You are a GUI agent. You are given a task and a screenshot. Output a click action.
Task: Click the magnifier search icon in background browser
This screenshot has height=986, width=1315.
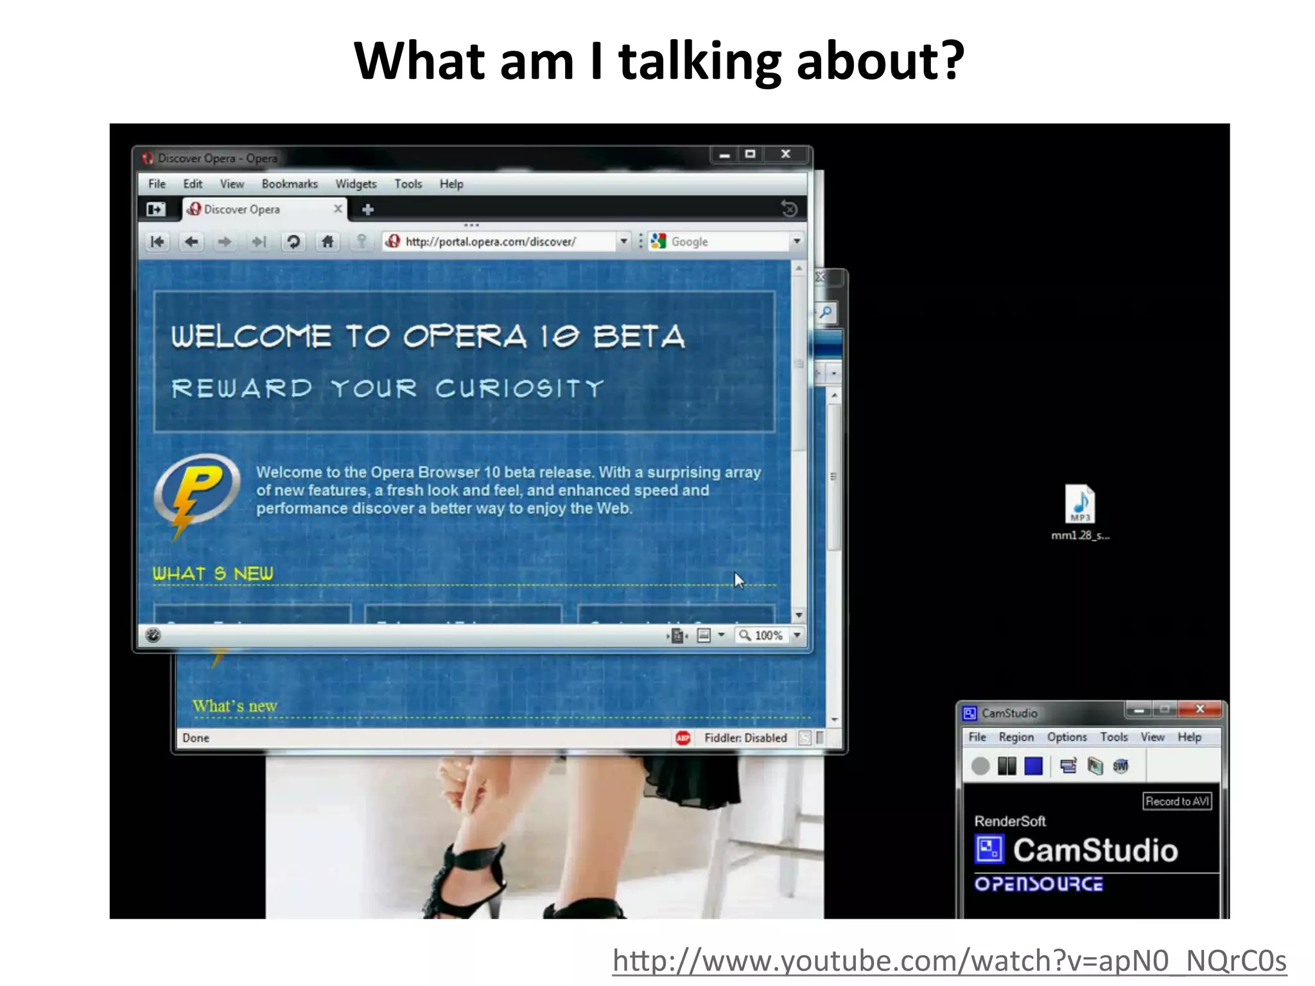click(x=826, y=313)
